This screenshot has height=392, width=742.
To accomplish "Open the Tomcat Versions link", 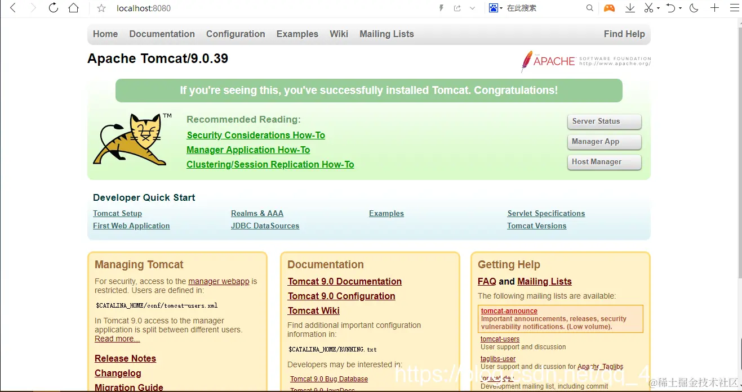I will click(537, 226).
